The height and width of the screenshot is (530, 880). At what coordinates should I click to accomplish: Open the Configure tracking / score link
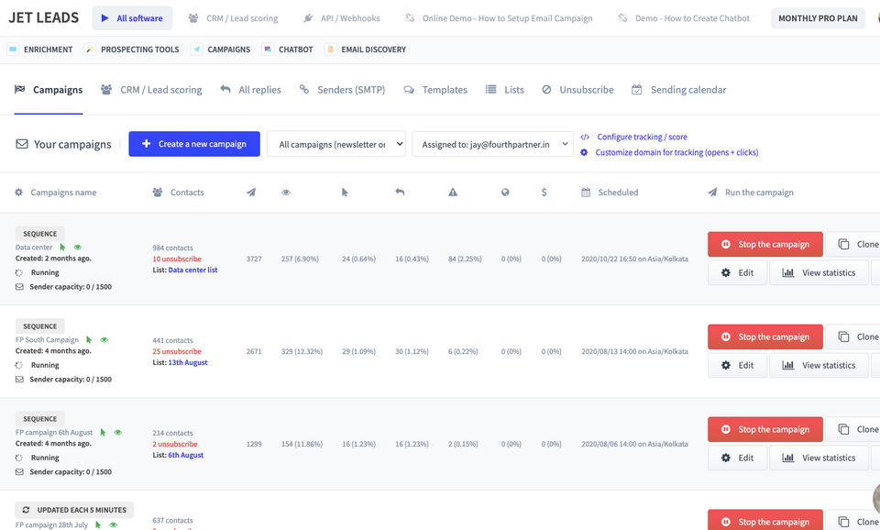[642, 137]
